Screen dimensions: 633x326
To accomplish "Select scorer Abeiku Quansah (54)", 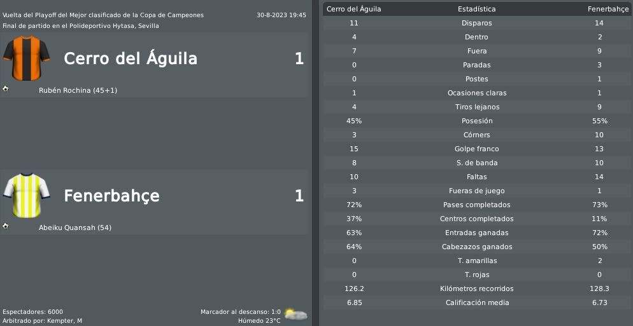I will point(75,228).
